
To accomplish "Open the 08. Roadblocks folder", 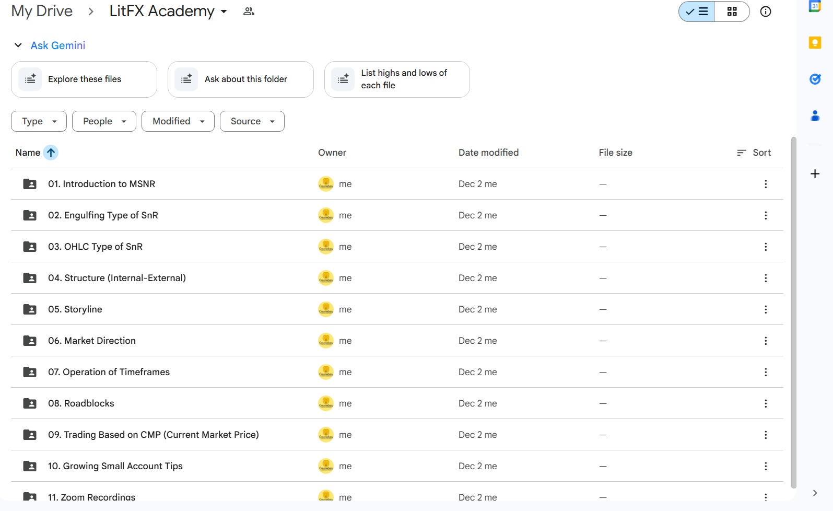I will (81, 403).
